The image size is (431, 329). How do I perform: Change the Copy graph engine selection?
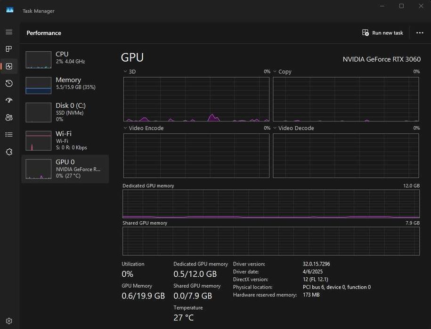pyautogui.click(x=275, y=72)
